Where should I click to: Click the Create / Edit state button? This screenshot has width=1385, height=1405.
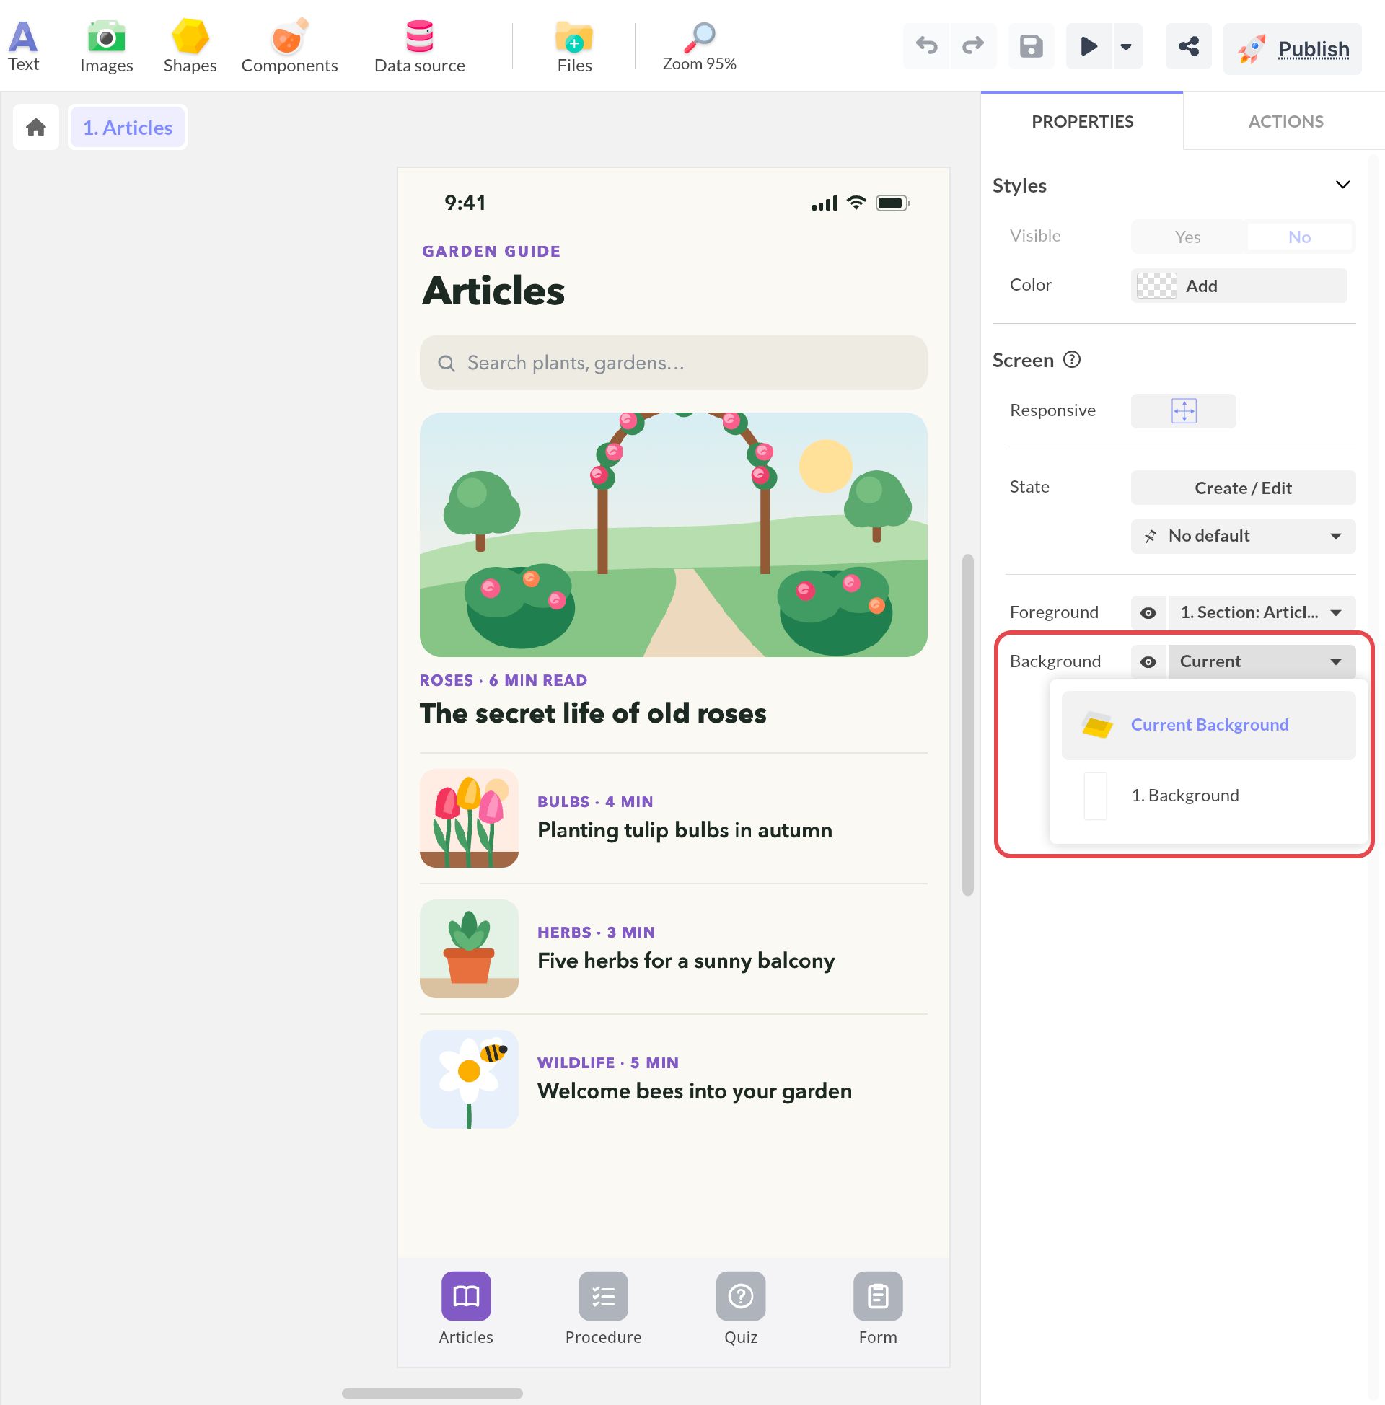1242,488
